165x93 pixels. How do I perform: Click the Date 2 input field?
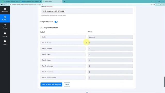87,11
